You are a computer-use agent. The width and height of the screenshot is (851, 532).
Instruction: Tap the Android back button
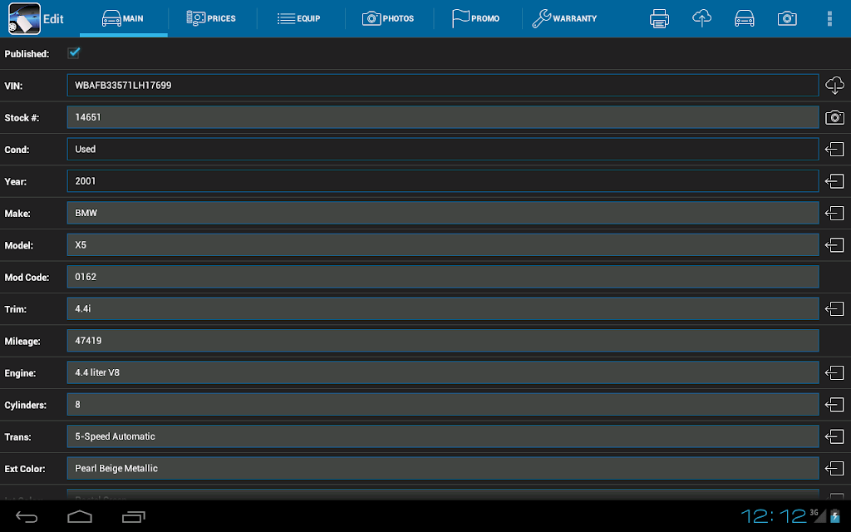pyautogui.click(x=26, y=517)
